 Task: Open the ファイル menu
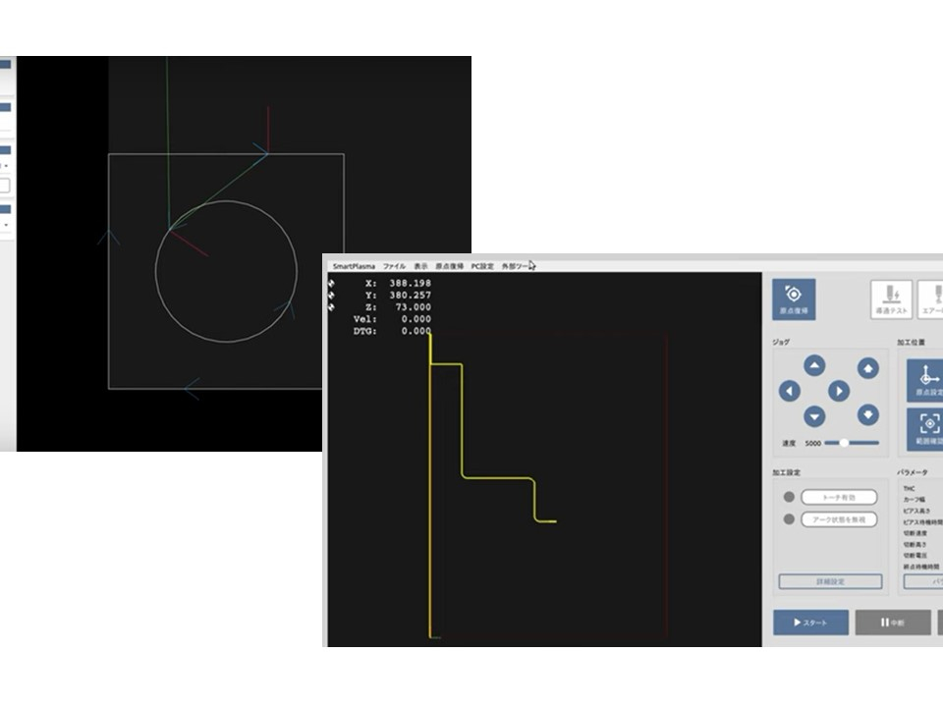click(x=394, y=266)
